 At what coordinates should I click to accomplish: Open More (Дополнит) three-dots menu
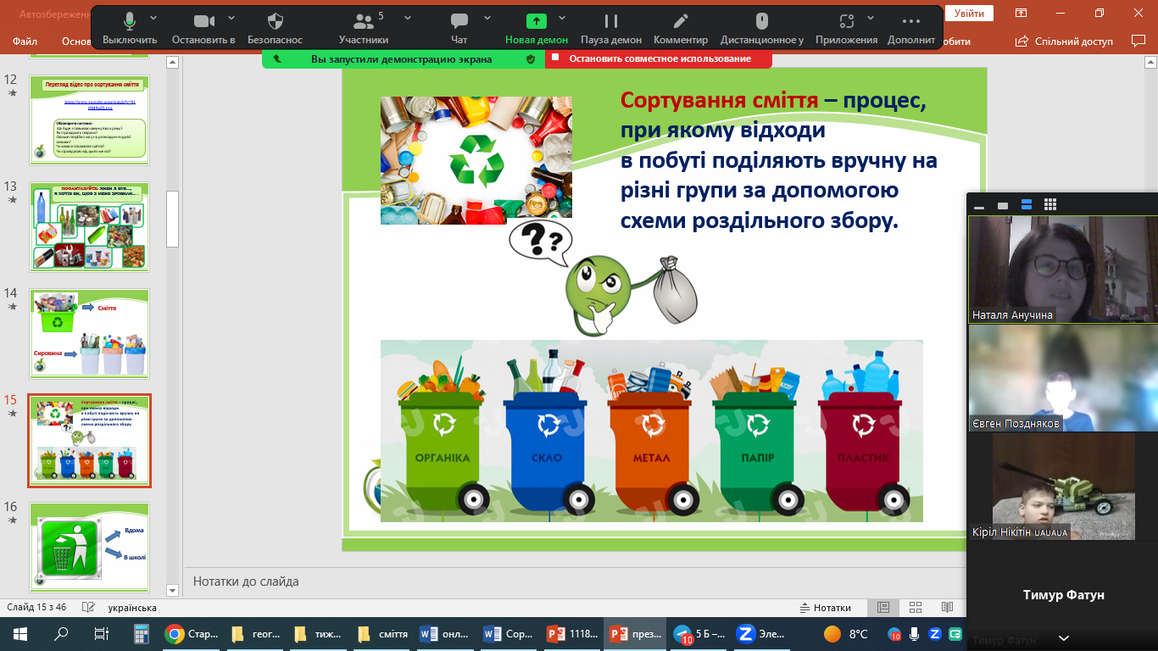[911, 21]
